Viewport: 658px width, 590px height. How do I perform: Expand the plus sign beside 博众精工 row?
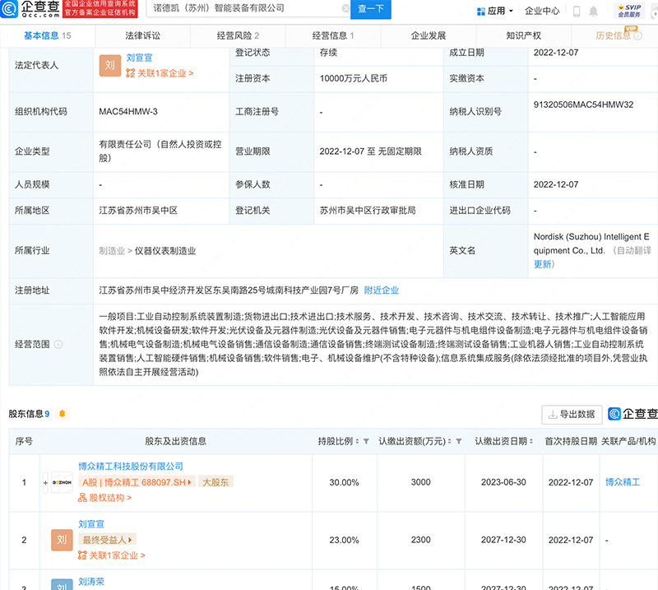45,482
